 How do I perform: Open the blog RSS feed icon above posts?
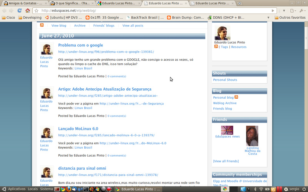pos(42,25)
